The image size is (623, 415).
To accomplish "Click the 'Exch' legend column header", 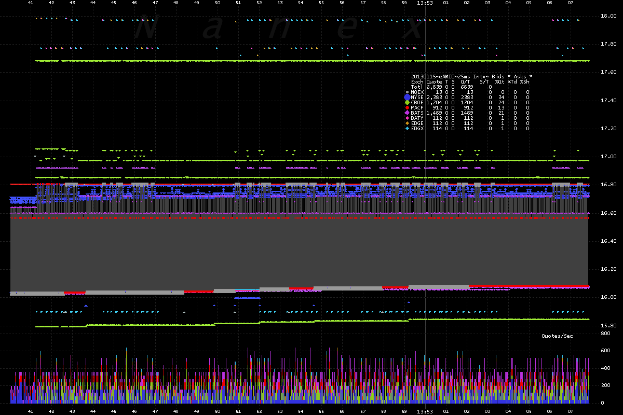I will pos(417,81).
